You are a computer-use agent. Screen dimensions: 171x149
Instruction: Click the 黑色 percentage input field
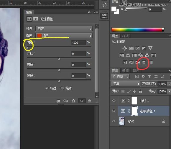click(78, 76)
